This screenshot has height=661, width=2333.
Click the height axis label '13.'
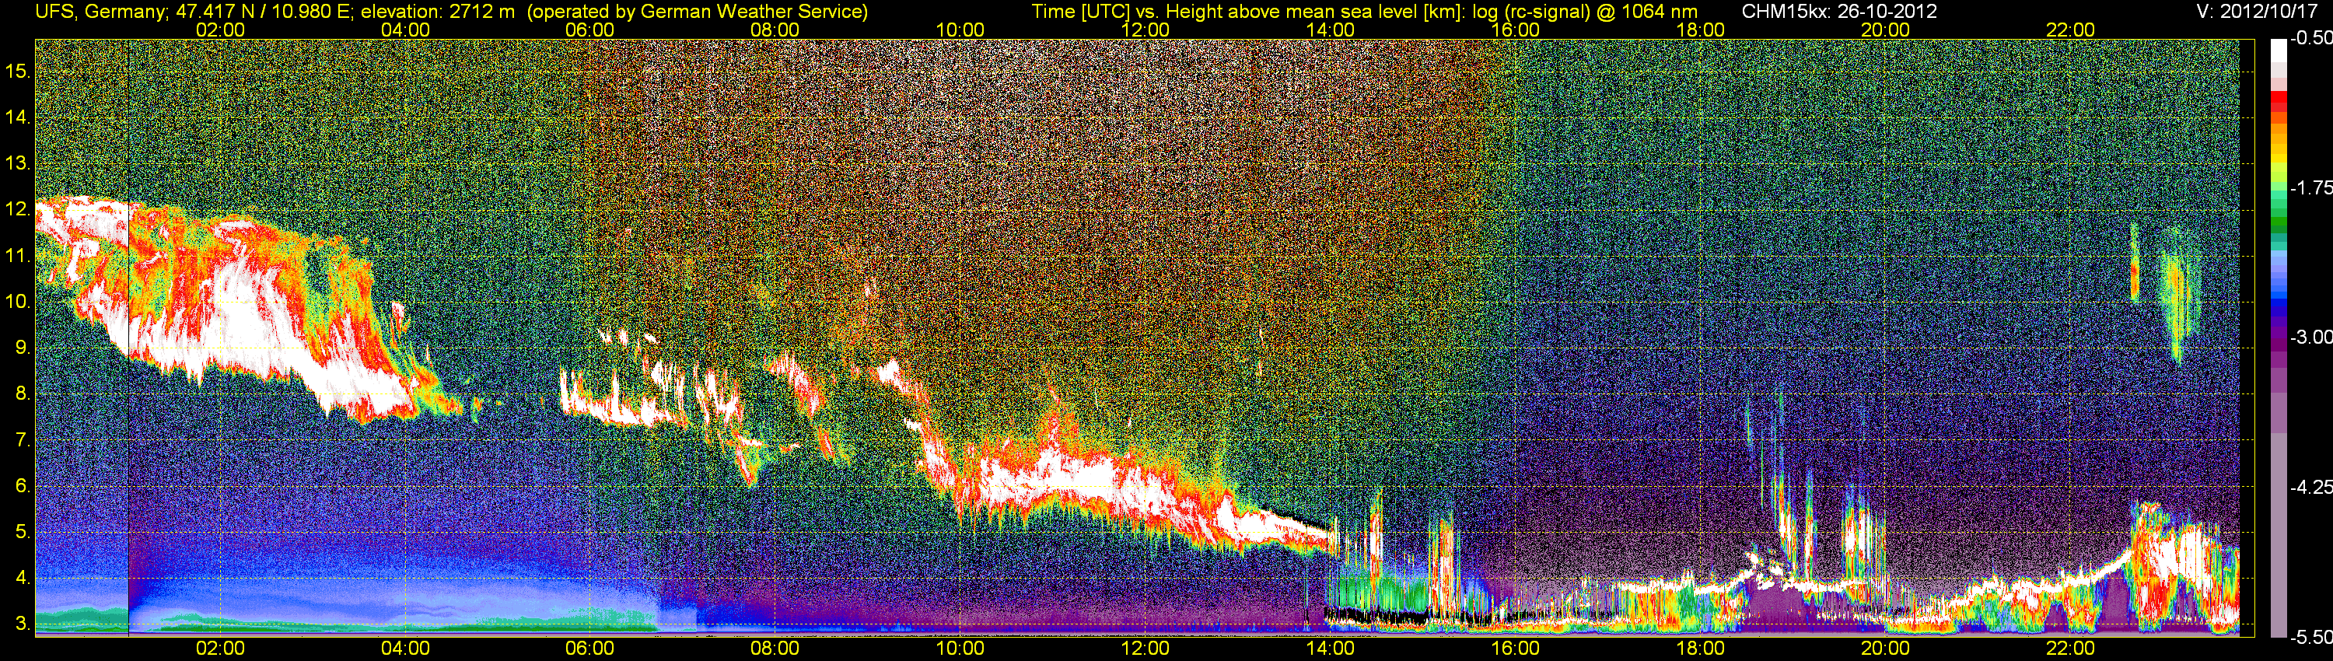(x=18, y=163)
